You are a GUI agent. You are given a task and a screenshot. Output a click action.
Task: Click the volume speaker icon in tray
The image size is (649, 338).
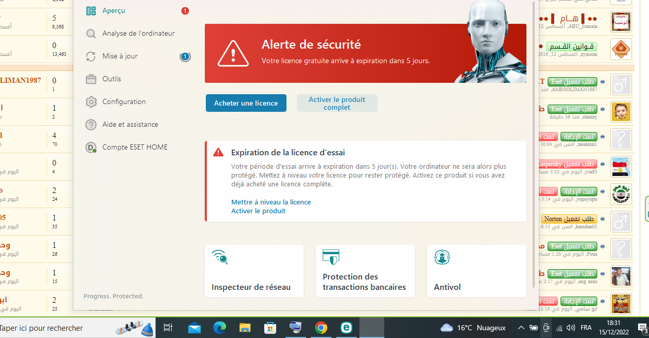point(571,328)
